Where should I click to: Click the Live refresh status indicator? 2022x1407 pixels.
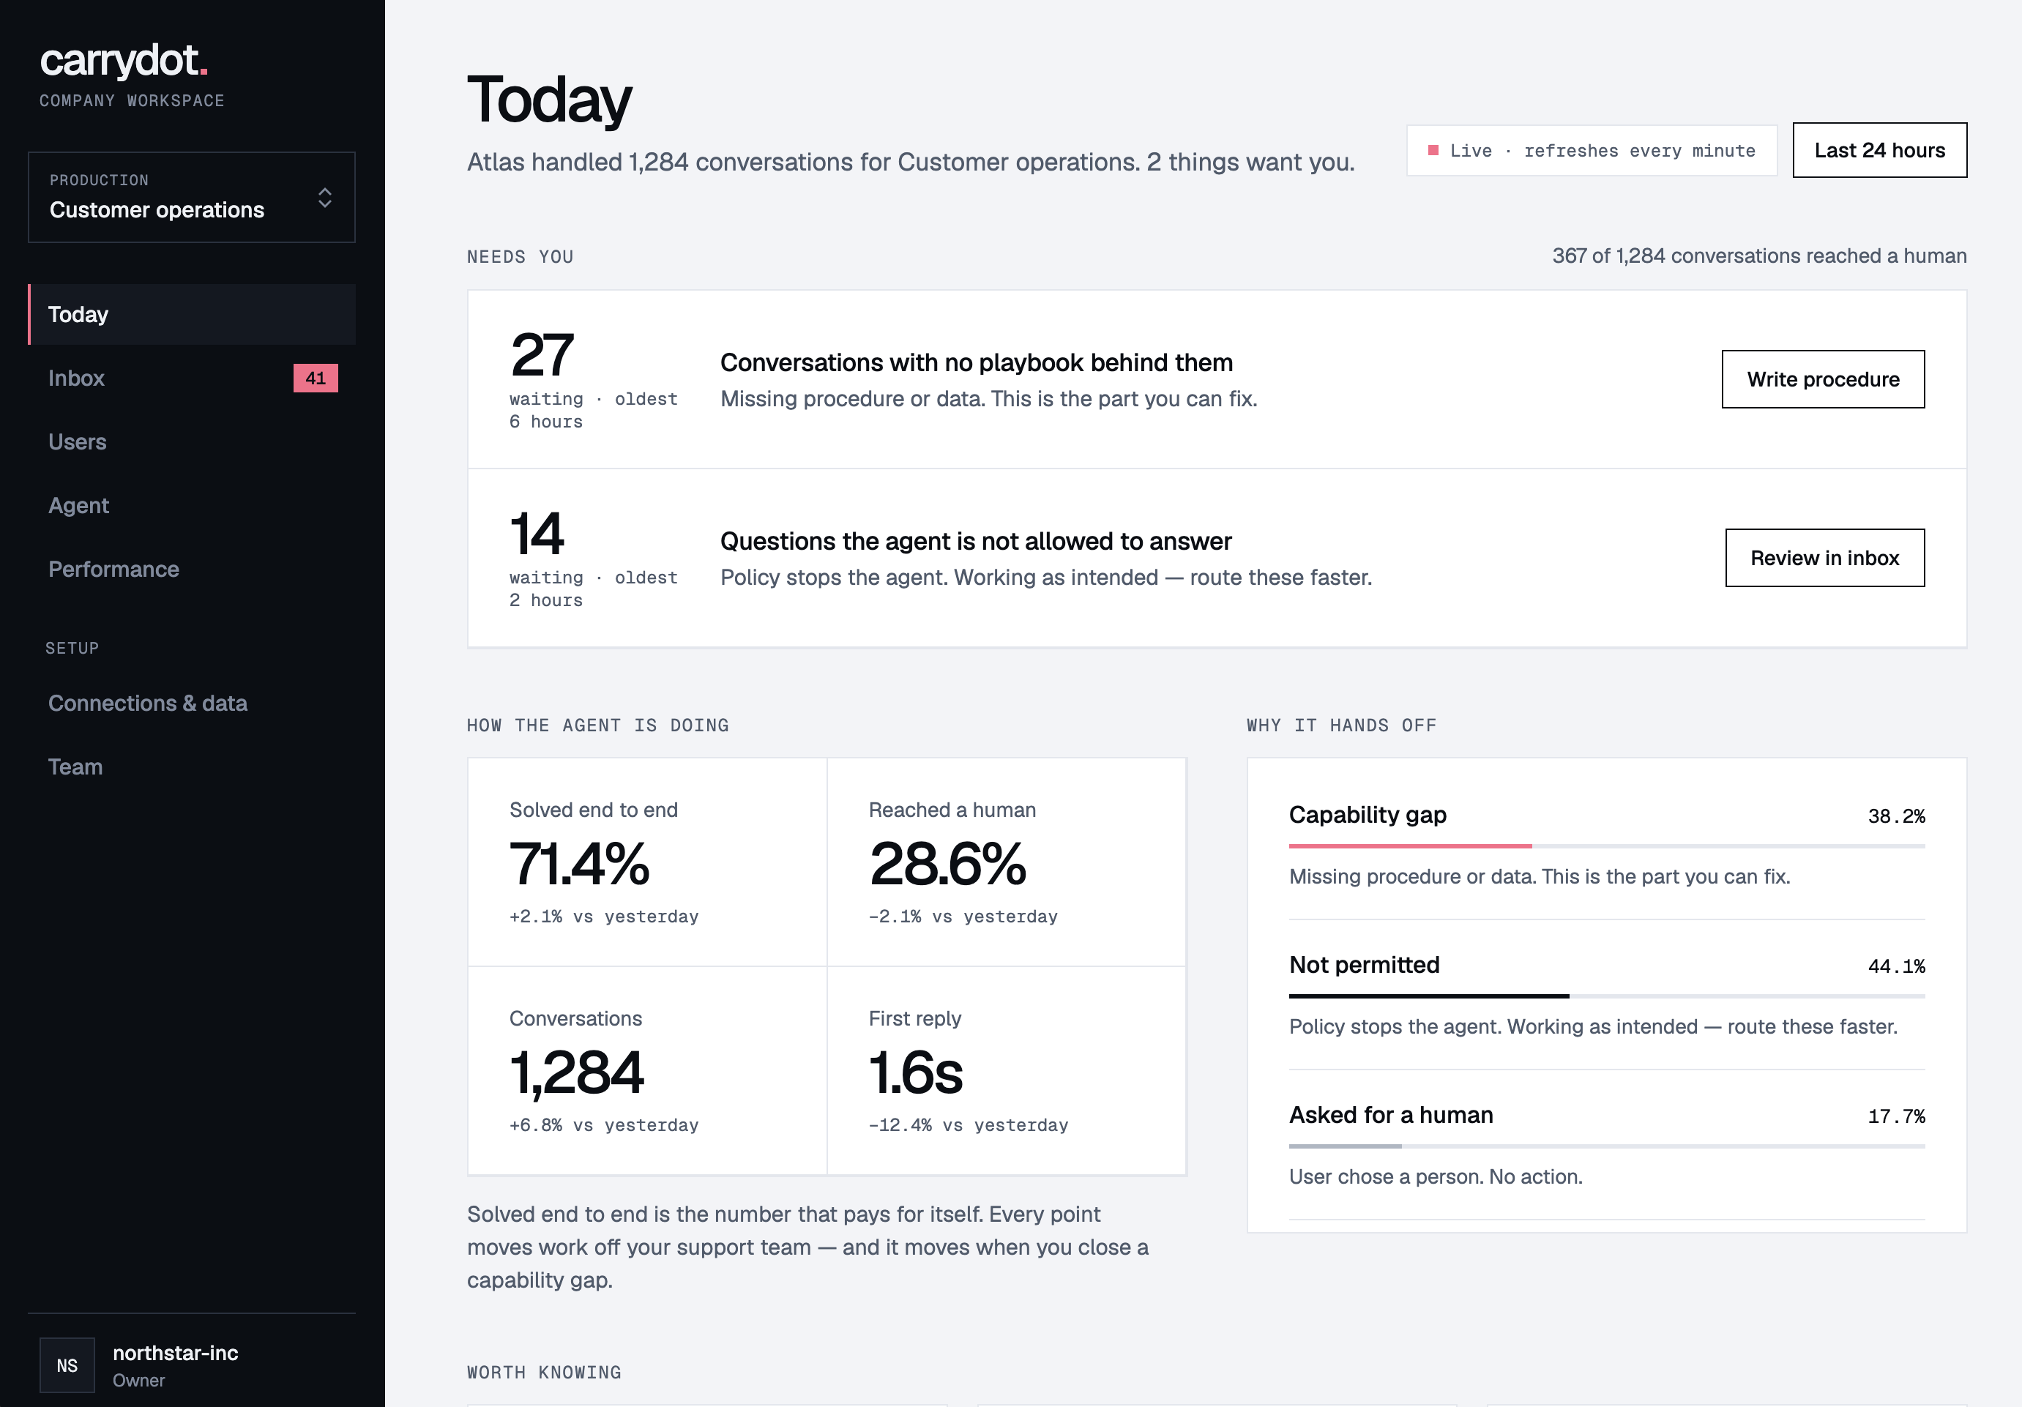click(x=1592, y=151)
